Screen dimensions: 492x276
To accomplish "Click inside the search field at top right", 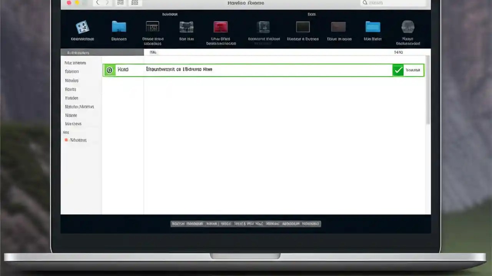I will (x=392, y=3).
